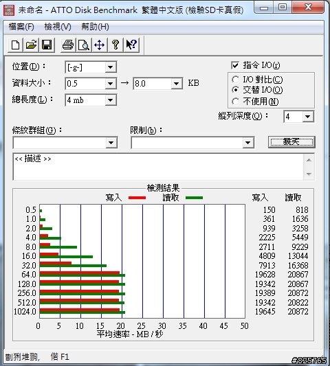Click inside the 描述 description text box

click(x=158, y=167)
